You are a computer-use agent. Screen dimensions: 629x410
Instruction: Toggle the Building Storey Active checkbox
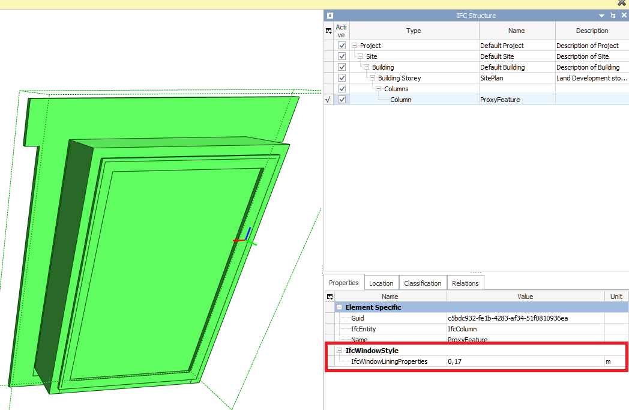click(342, 78)
